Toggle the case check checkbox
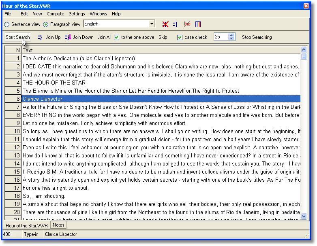This screenshot has height=246, width=317. pyautogui.click(x=180, y=37)
